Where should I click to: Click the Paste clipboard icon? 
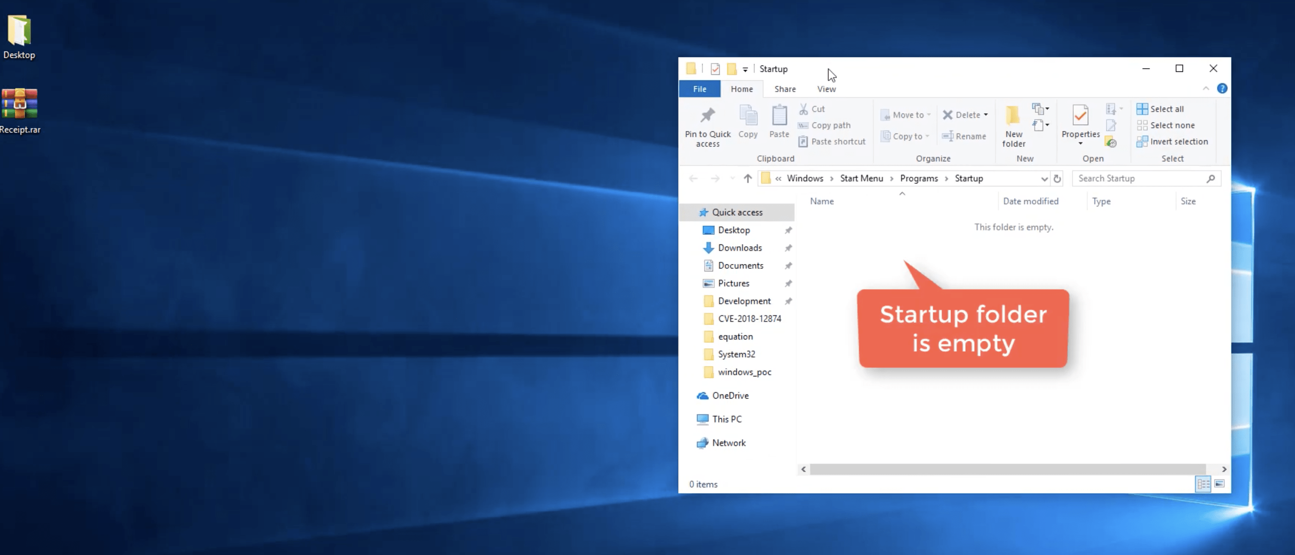(779, 116)
